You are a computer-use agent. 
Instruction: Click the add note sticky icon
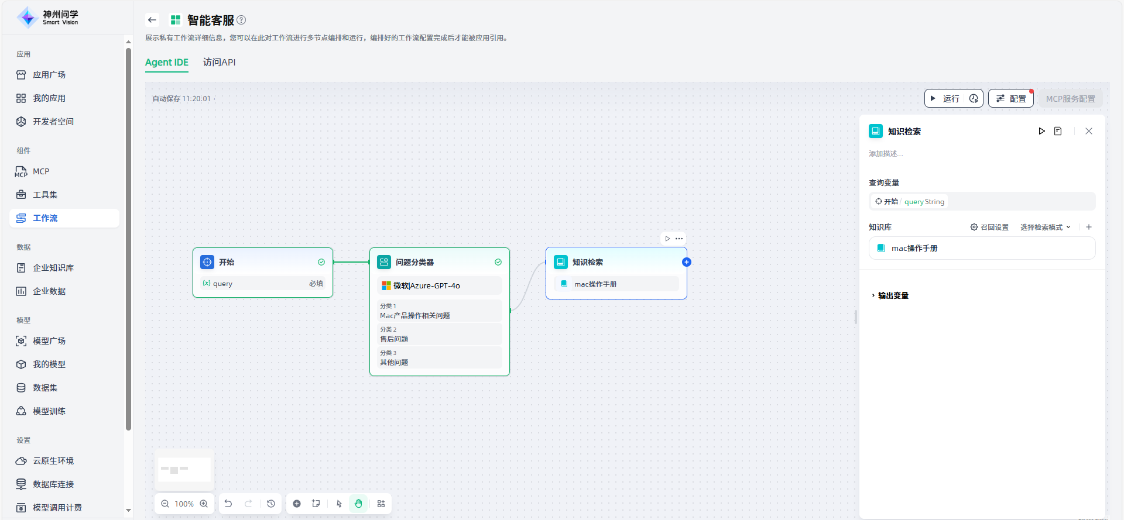click(x=316, y=504)
